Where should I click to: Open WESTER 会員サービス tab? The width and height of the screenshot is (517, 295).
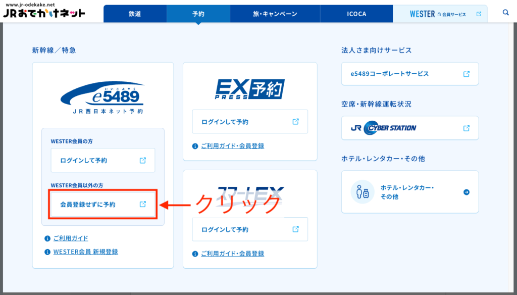(x=440, y=14)
